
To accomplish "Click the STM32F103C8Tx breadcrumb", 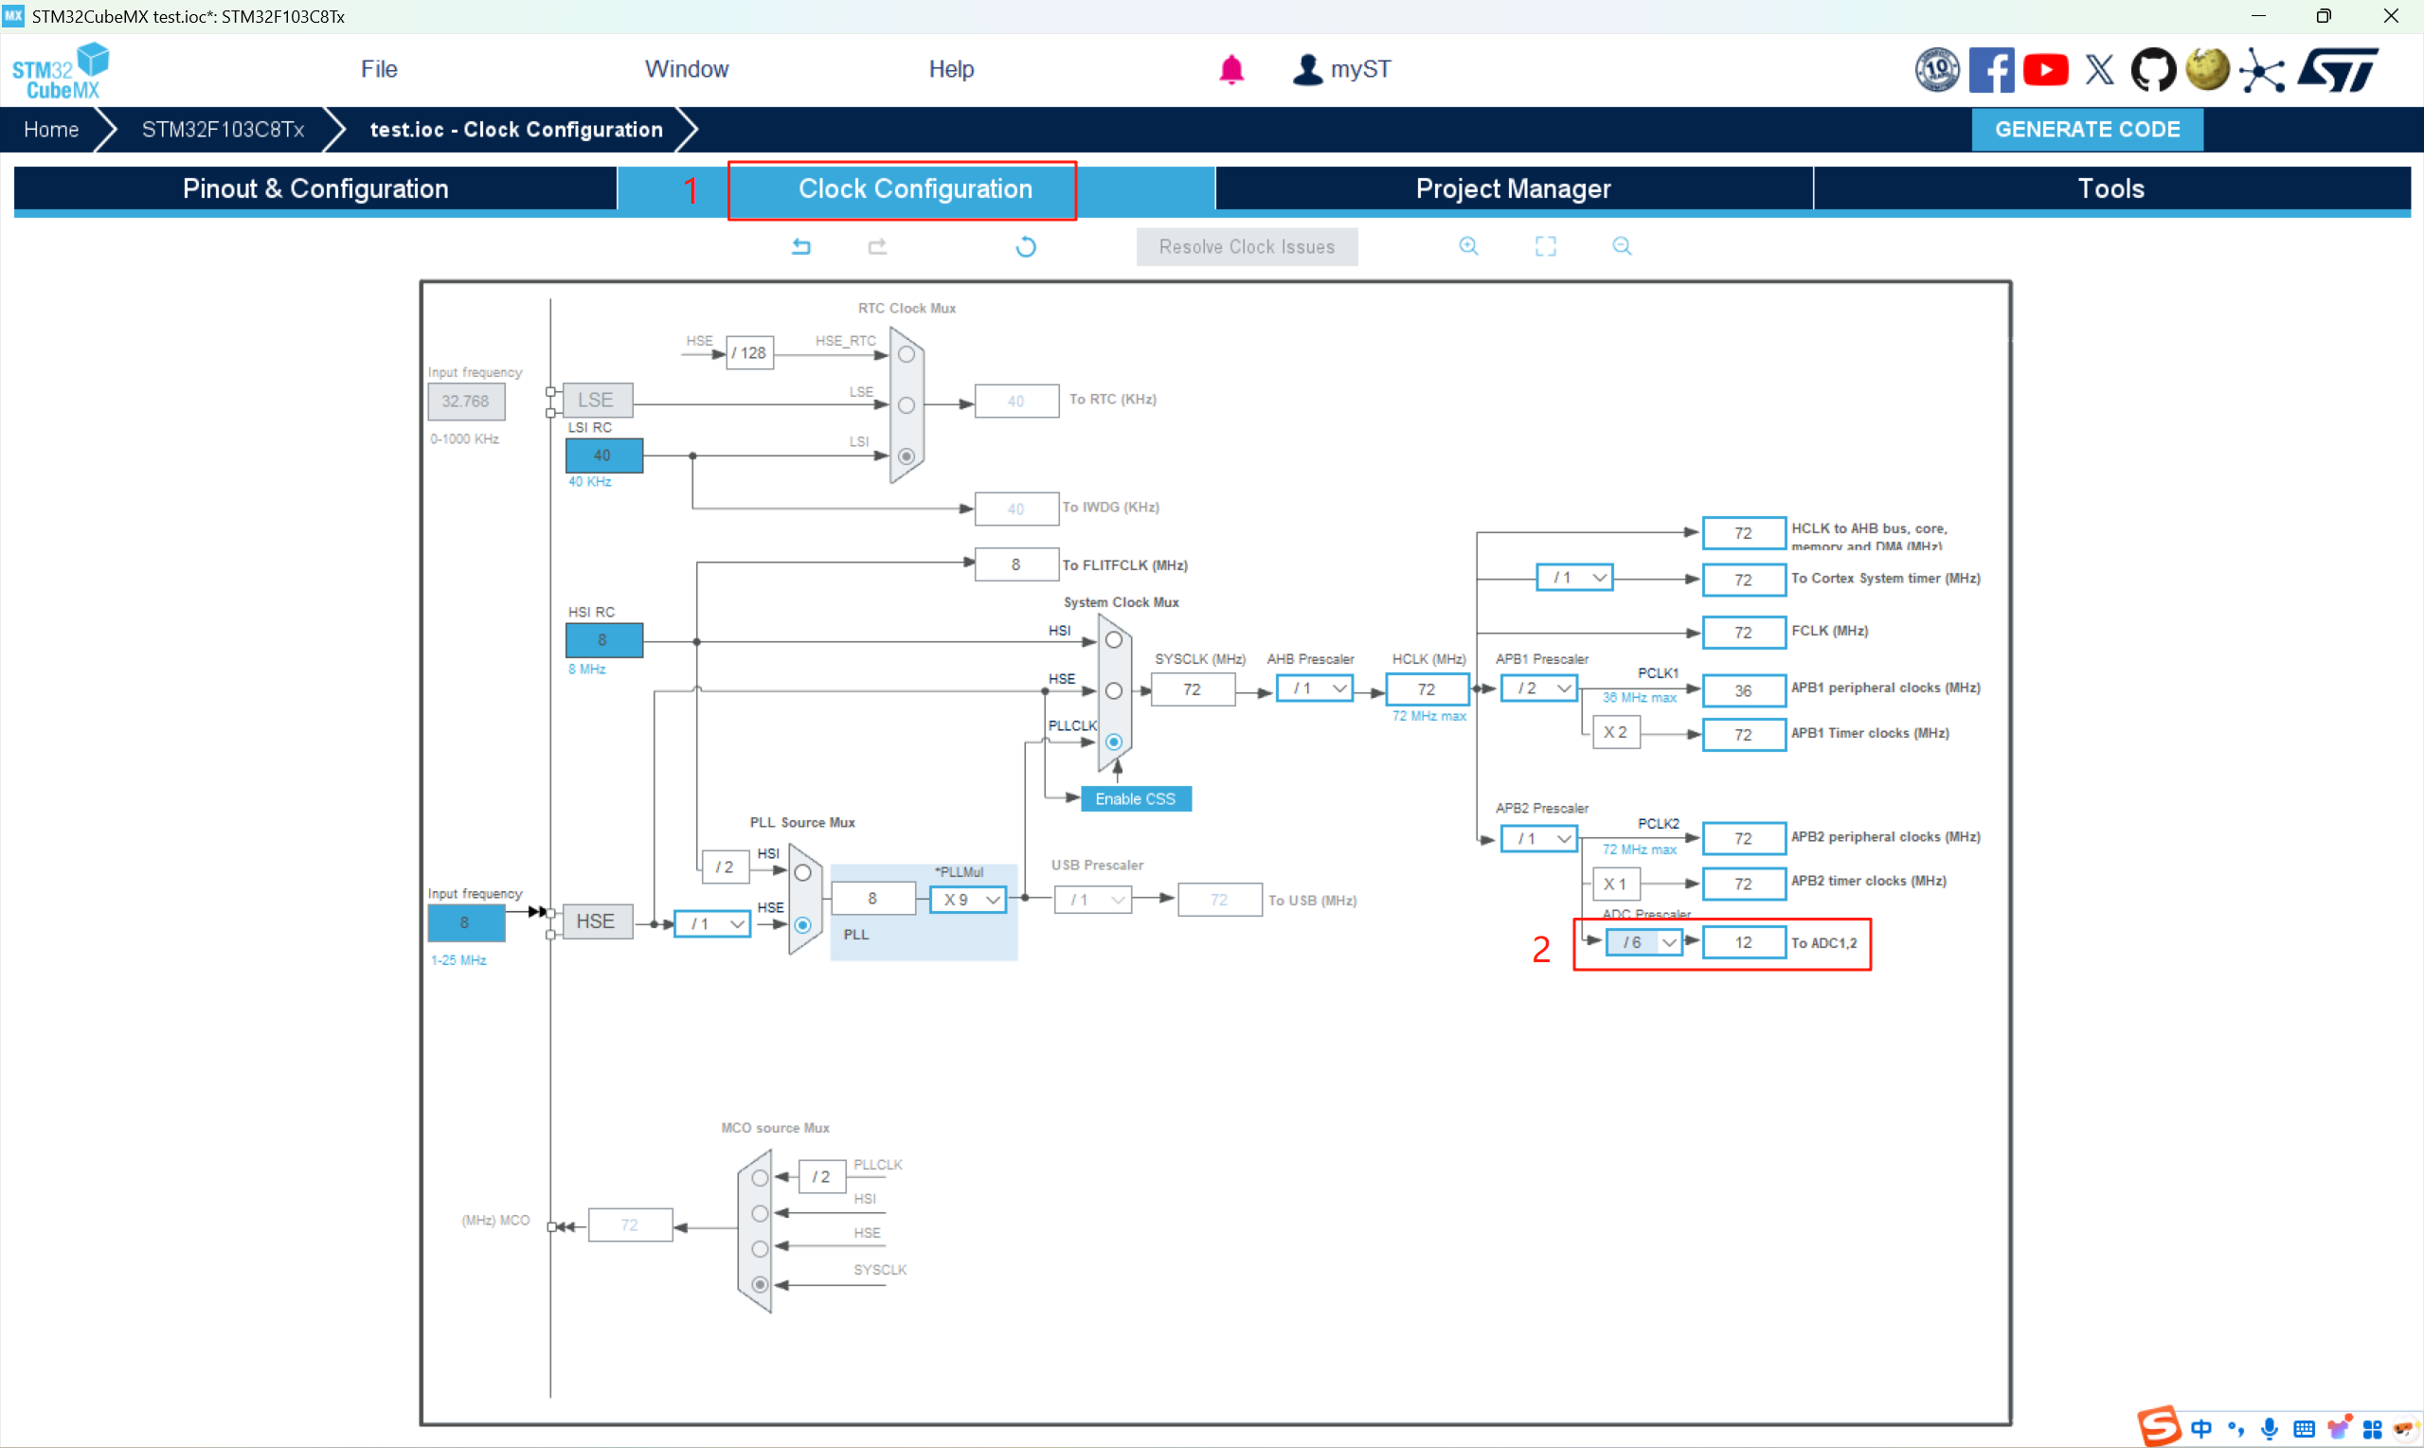I will [223, 129].
